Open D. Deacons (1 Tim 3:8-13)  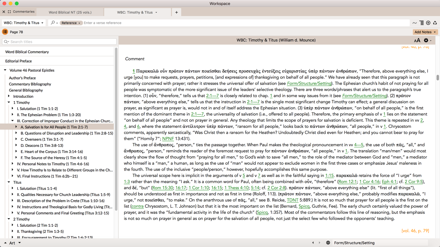click(x=42, y=146)
